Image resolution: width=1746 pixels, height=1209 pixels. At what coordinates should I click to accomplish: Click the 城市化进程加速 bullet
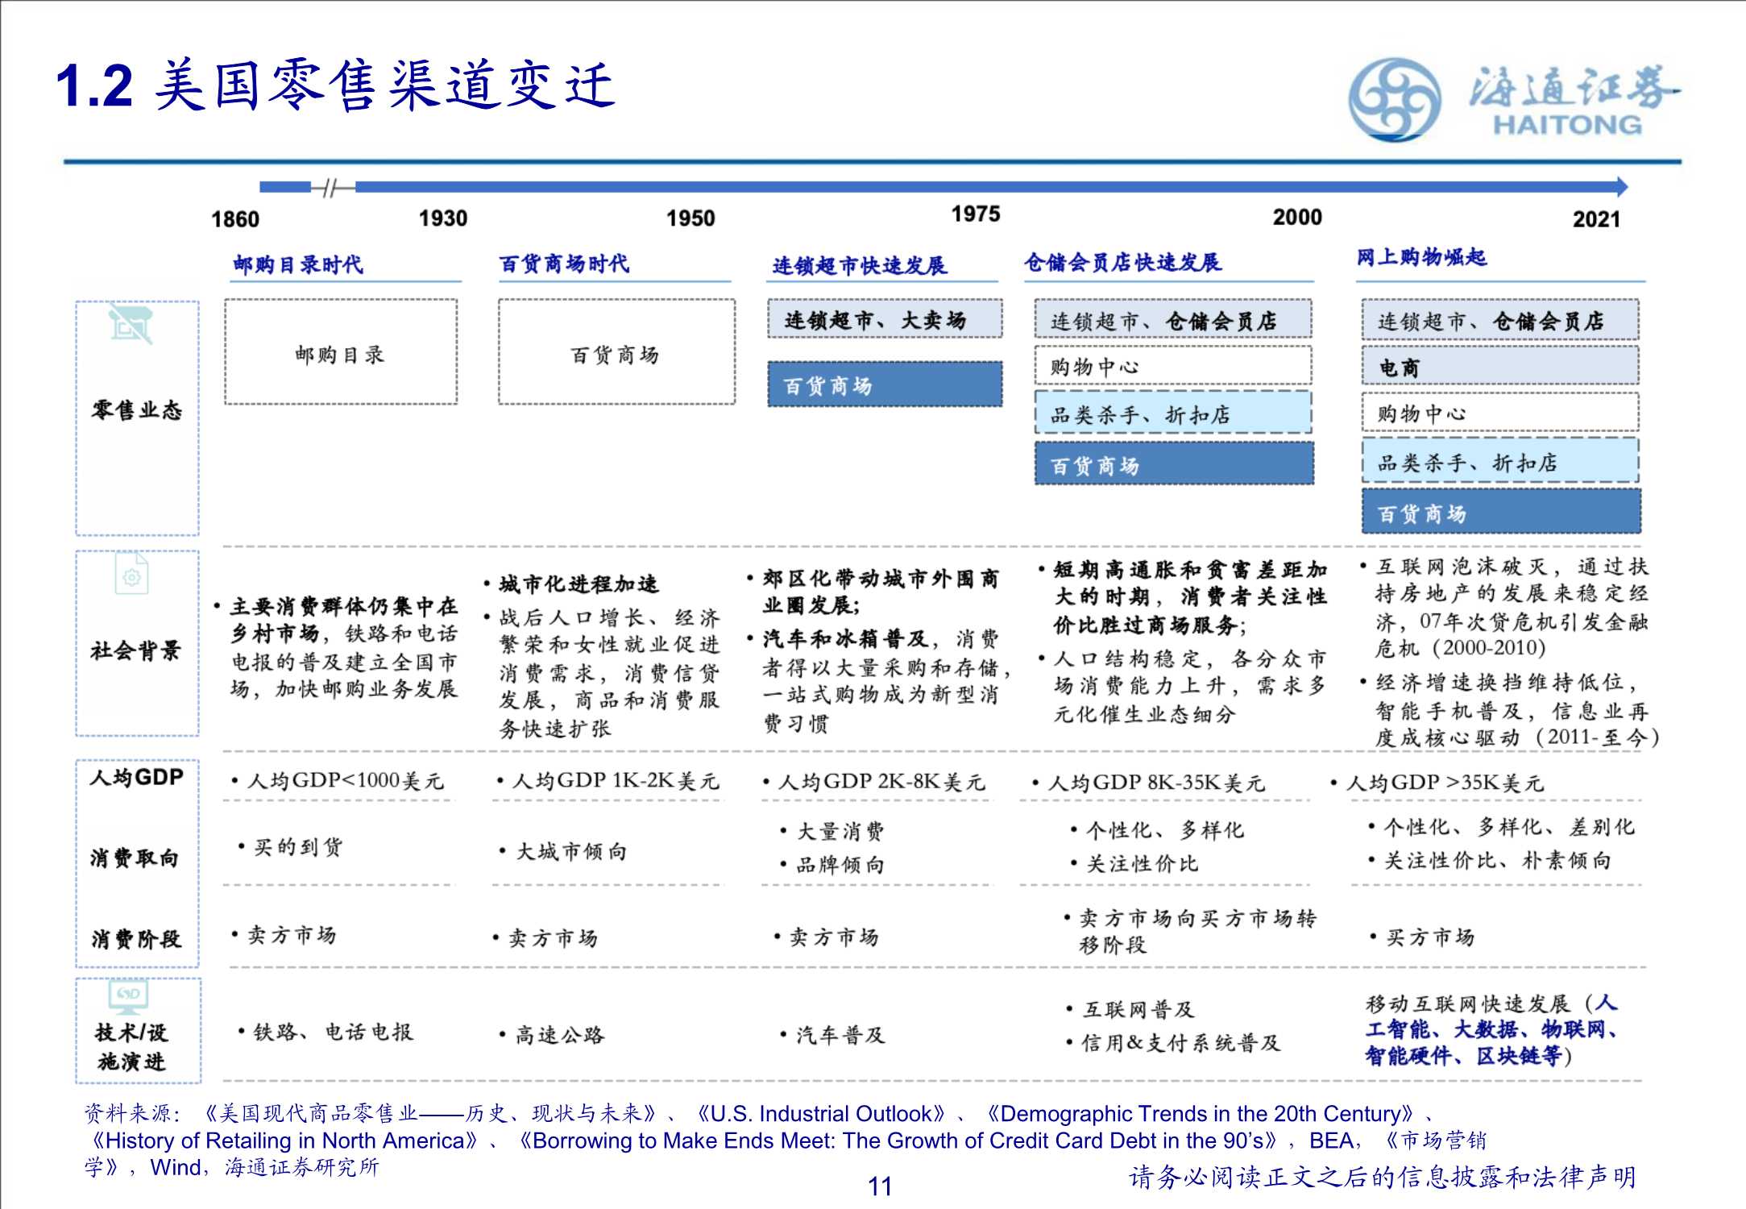tap(578, 584)
